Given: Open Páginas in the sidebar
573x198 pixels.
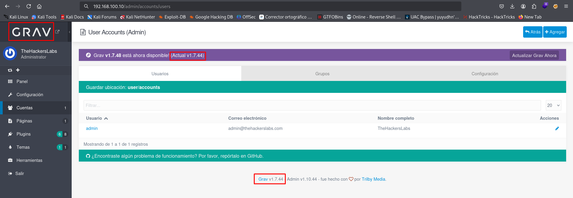Looking at the screenshot, I should pos(36,121).
